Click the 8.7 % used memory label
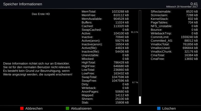Screen dimensions: 201x111 coord(135,82)
